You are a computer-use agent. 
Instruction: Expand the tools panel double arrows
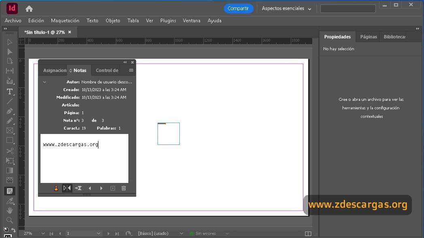tap(5, 29)
